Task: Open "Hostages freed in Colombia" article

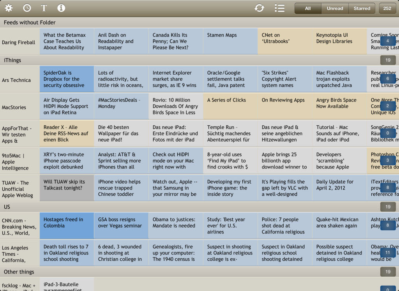Action: (67, 226)
